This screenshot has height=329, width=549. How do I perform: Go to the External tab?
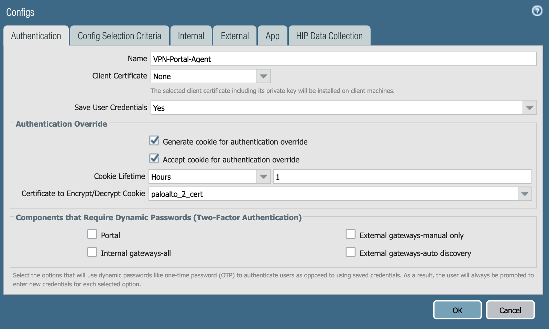pyautogui.click(x=235, y=36)
